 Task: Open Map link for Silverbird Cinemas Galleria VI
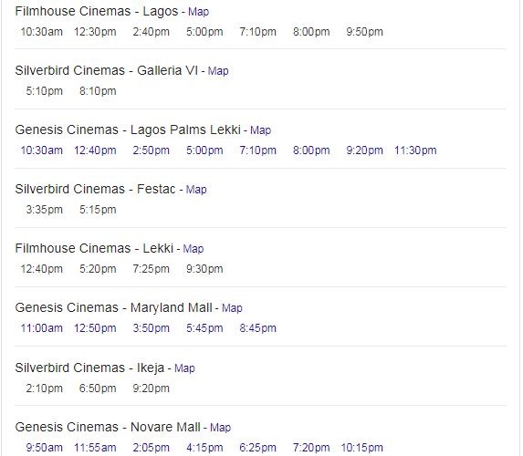218,71
